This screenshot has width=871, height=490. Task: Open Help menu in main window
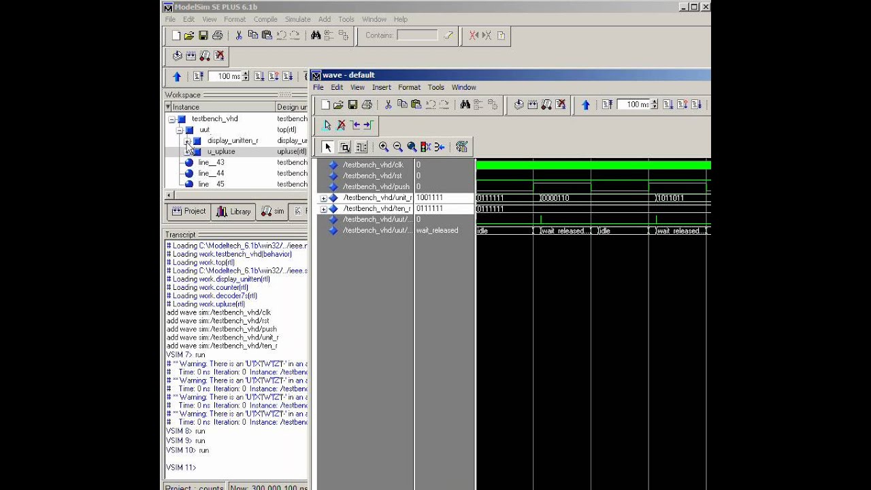point(400,19)
